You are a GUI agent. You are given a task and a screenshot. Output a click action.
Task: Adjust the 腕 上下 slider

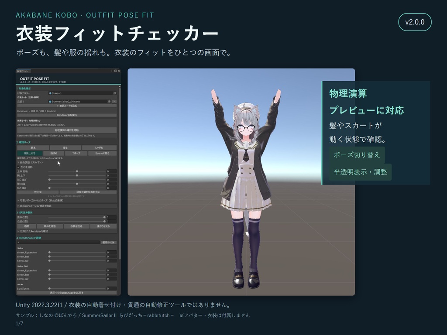click(77, 175)
